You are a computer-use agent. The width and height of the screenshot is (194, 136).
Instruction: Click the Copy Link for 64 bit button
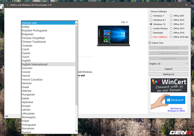click(169, 53)
